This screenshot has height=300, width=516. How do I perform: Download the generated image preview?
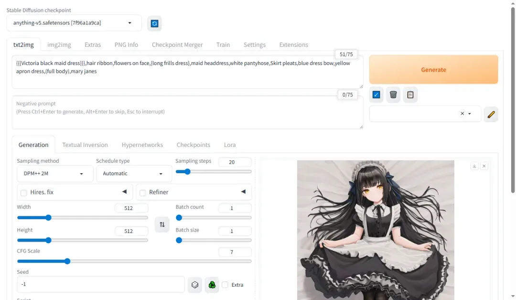pyautogui.click(x=474, y=166)
